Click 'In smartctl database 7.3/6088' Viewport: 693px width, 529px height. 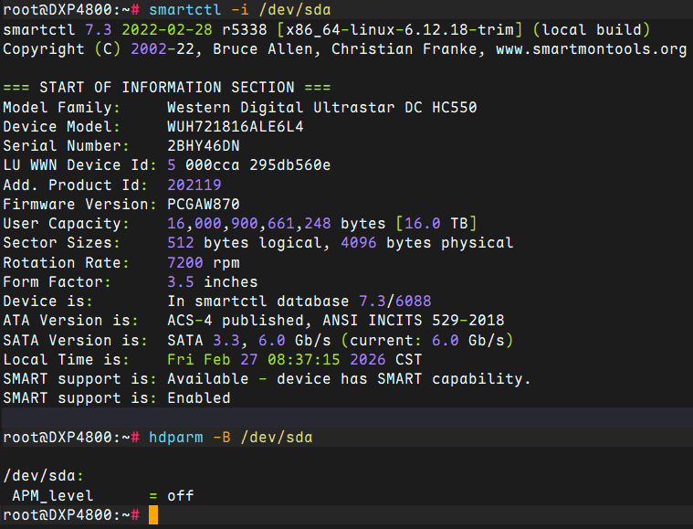tap(299, 302)
